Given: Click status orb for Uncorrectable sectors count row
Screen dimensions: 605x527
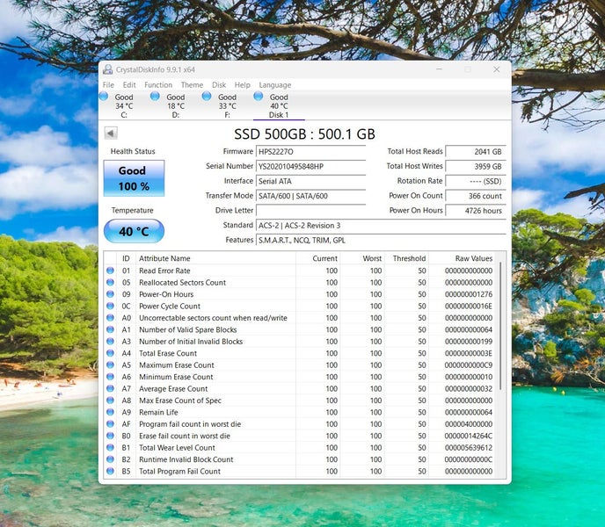Looking at the screenshot, I should [x=110, y=318].
